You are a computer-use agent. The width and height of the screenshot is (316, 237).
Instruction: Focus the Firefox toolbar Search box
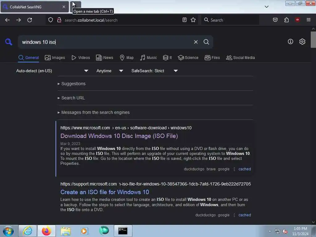[230, 20]
